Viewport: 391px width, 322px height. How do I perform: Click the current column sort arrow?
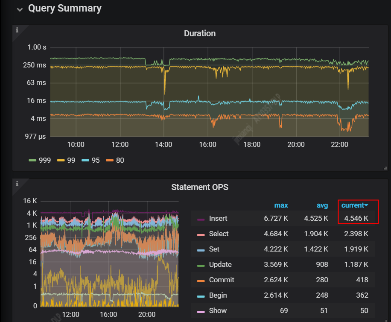click(366, 205)
